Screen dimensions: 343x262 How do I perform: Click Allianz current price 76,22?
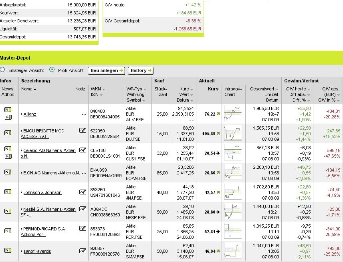click(210, 114)
